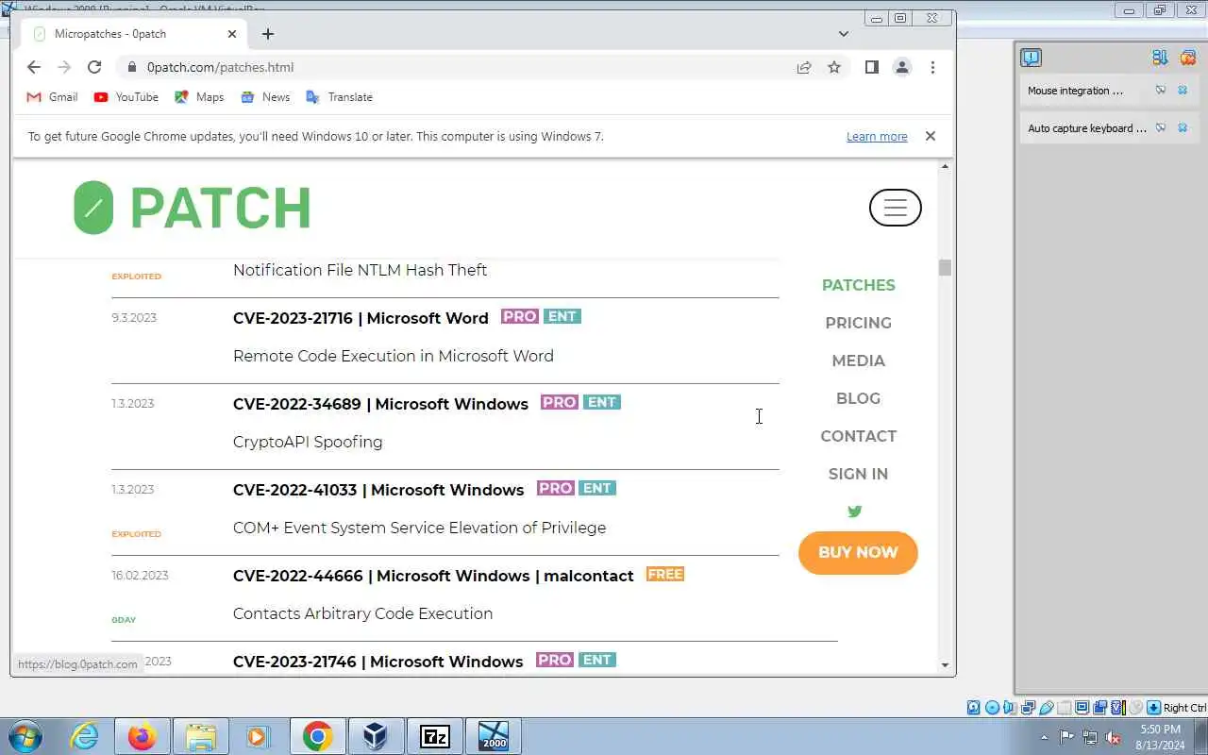
Task: Click 'CryptoAPI Spoofing' description
Action: [308, 442]
